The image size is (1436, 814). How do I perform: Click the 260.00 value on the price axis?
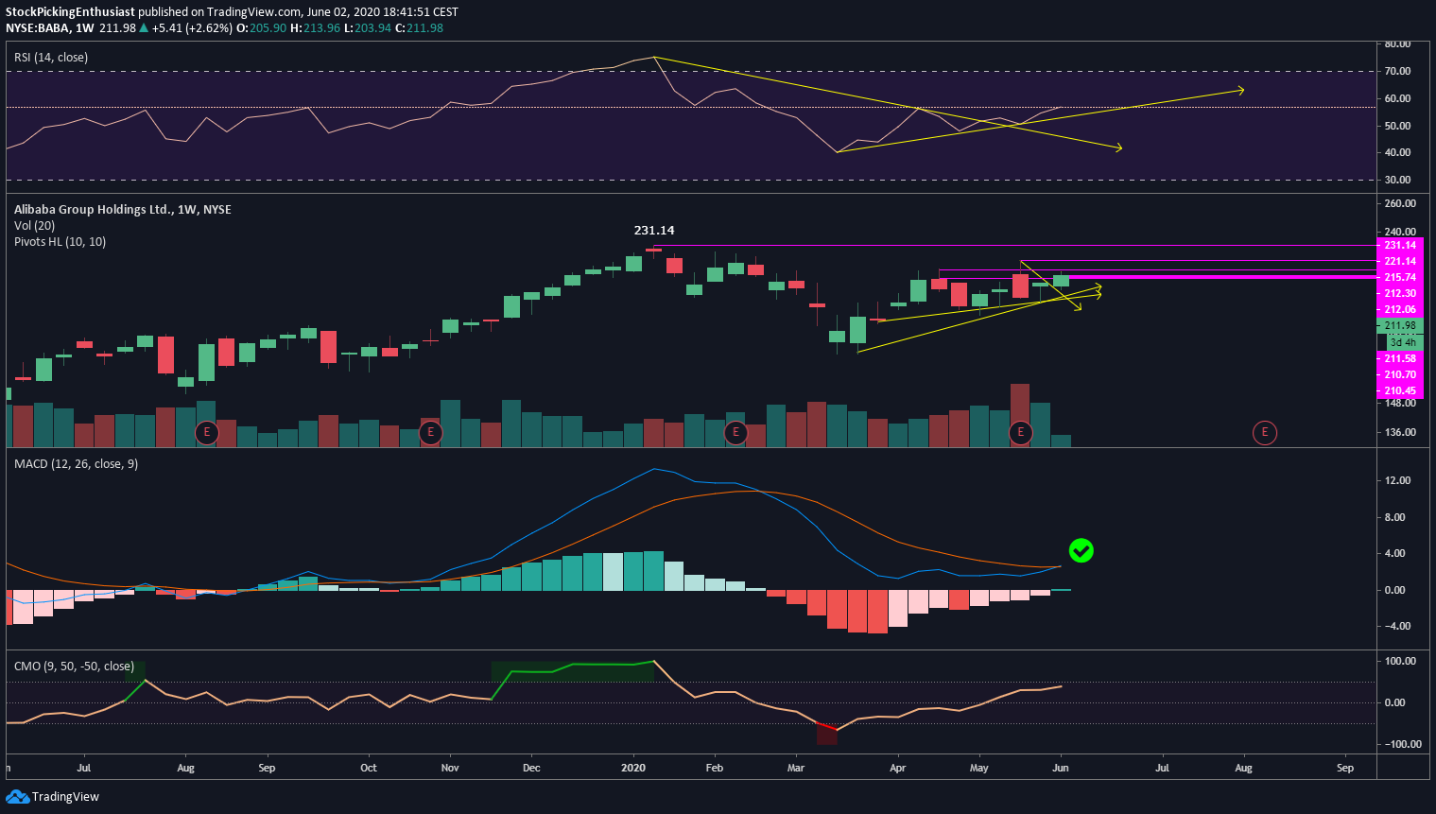(1400, 203)
